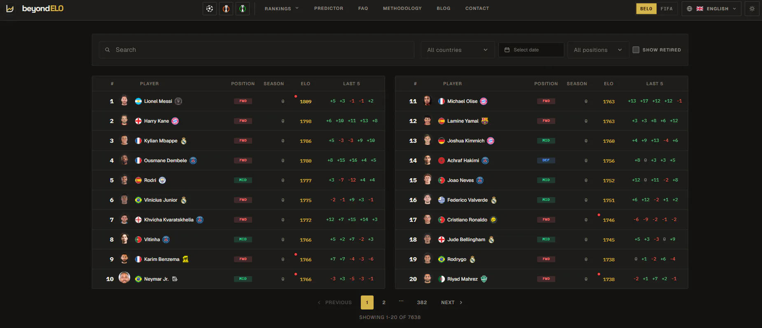This screenshot has height=328, width=762.
Task: Open Vitinha's player profile
Action: click(x=152, y=240)
